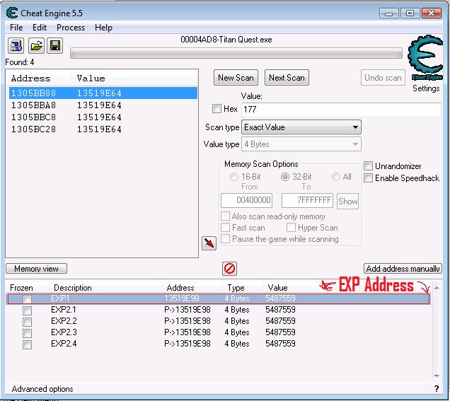Click the Settings label
Image resolution: width=450 pixels, height=401 pixels.
tap(426, 88)
